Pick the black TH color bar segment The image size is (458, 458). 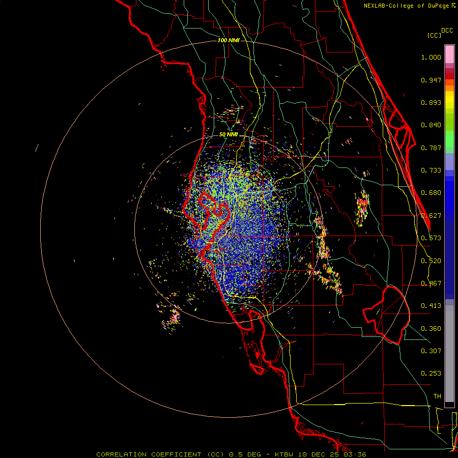click(x=449, y=404)
